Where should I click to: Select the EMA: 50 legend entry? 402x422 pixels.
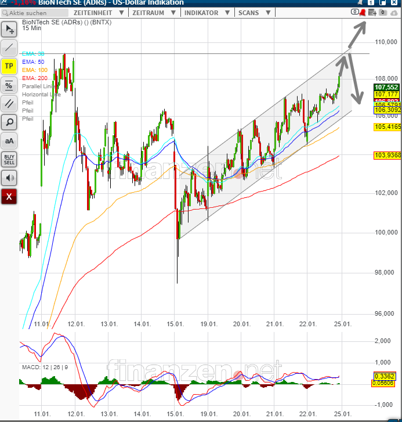tap(33, 62)
